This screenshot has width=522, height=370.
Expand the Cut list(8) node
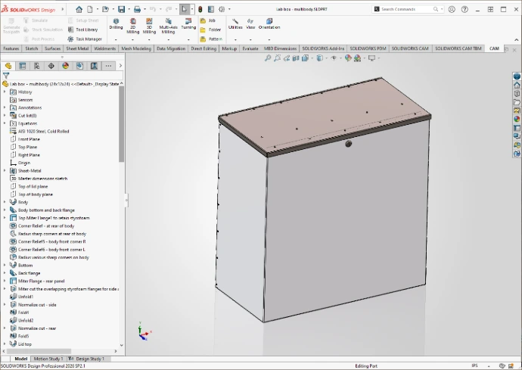5,116
